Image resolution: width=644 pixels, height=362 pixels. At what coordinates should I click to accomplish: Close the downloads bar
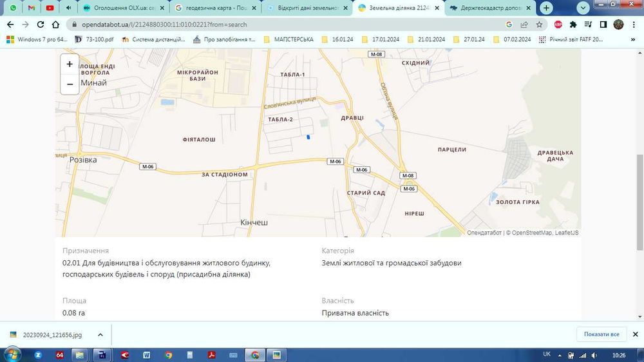[x=635, y=334]
